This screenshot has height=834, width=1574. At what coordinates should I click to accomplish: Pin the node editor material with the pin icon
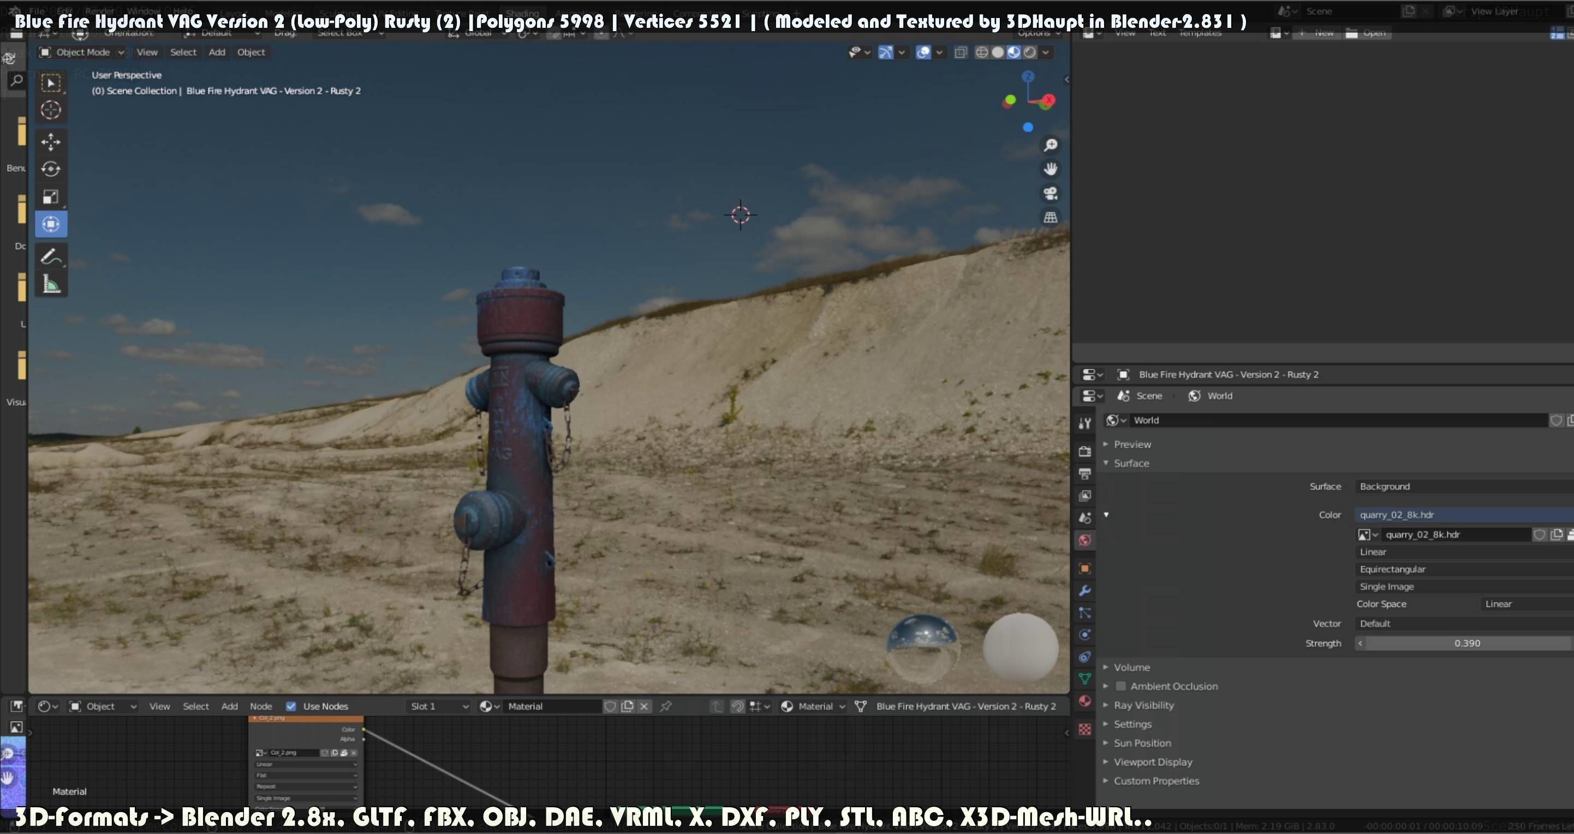tap(666, 706)
